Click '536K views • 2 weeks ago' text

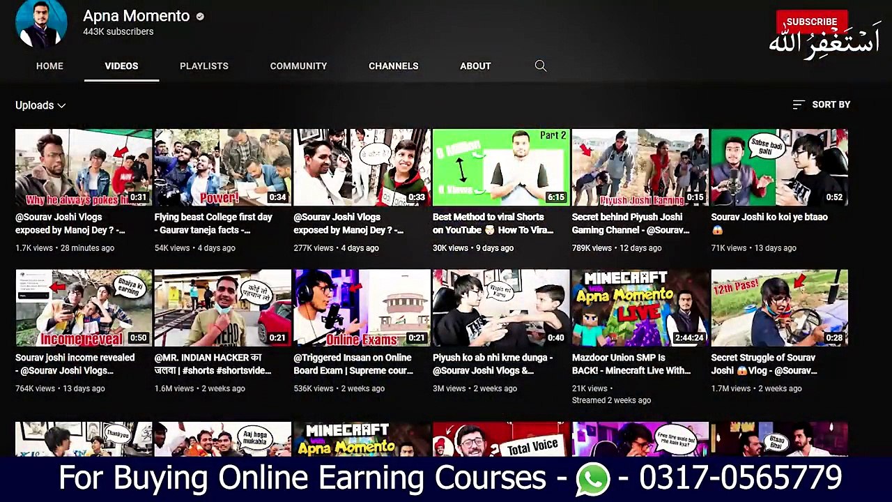tap(339, 389)
